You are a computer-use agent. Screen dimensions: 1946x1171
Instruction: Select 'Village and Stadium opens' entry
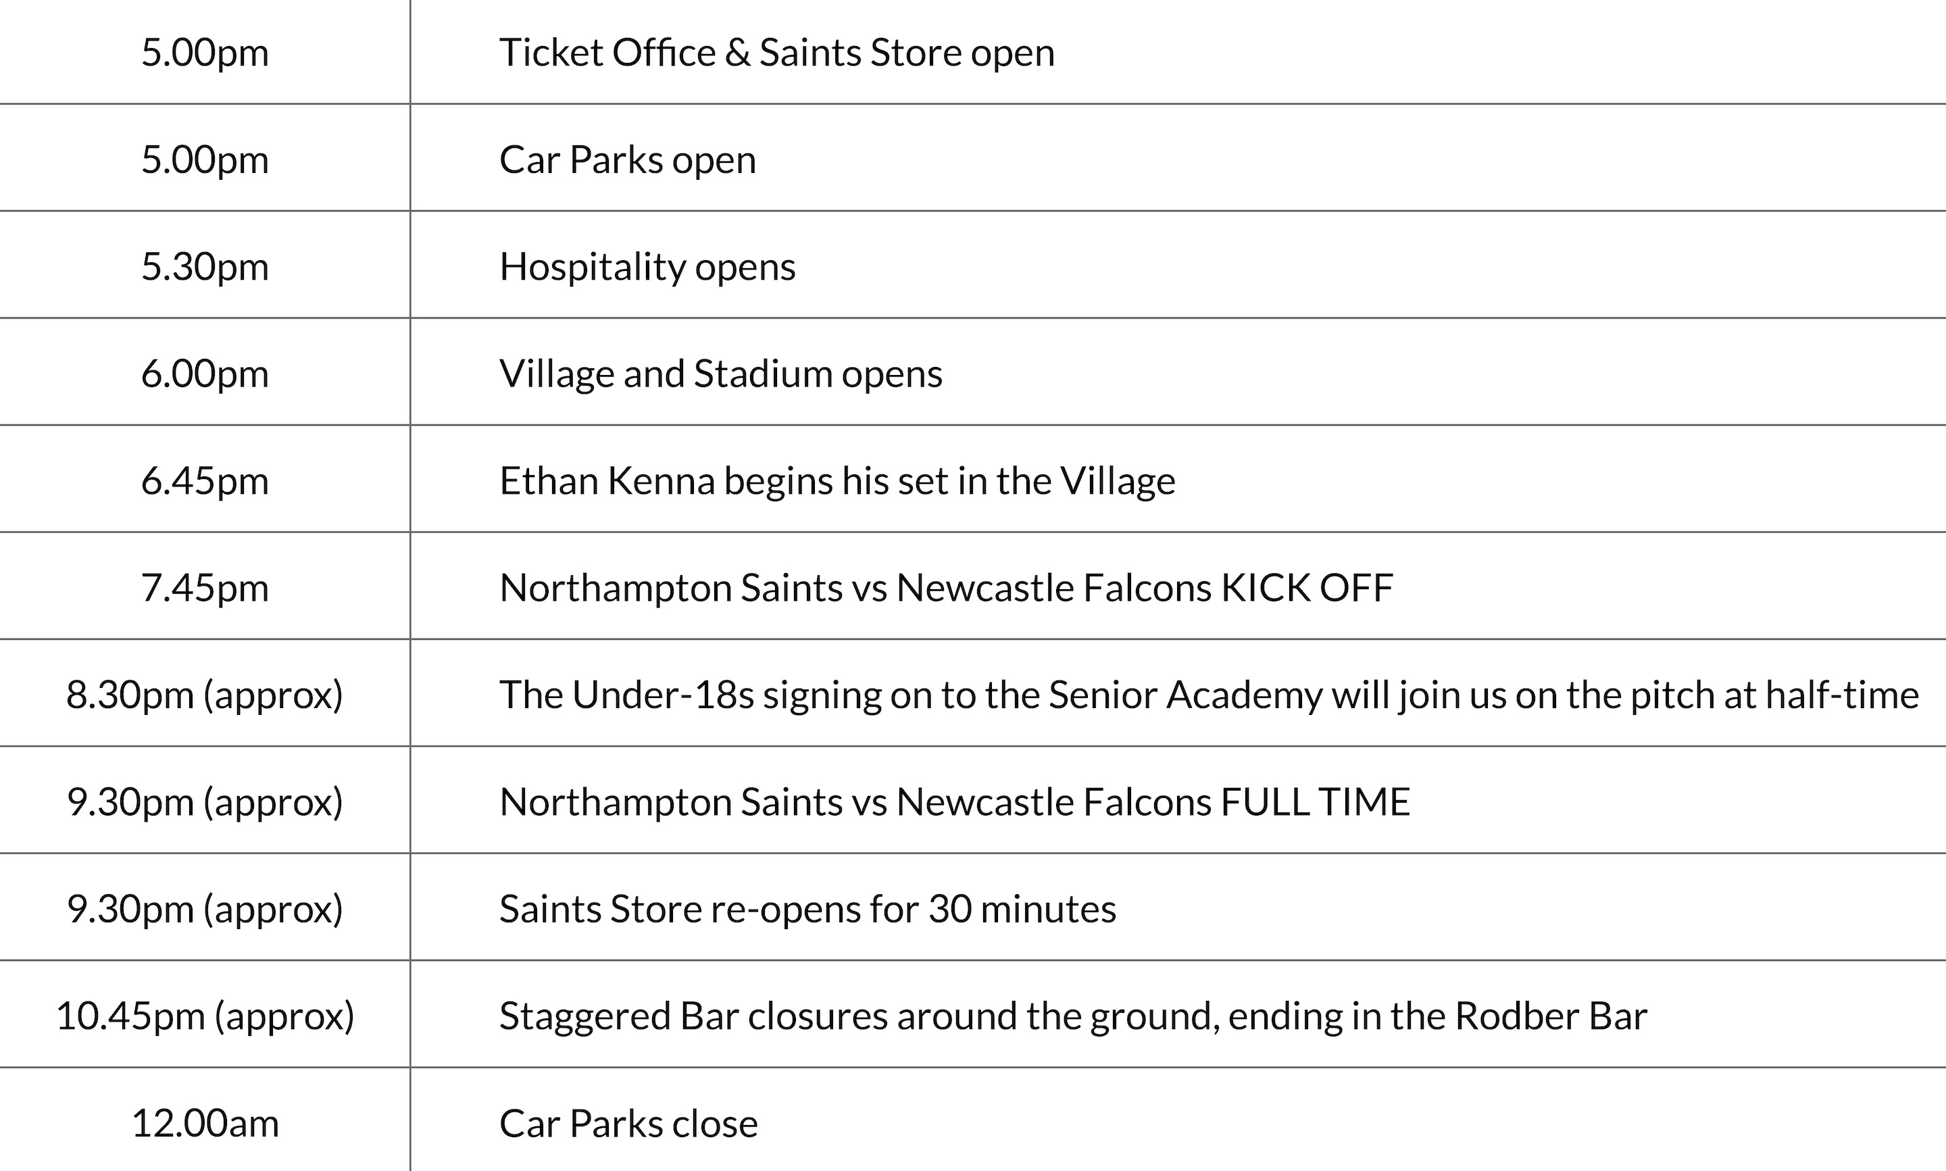pos(720,374)
